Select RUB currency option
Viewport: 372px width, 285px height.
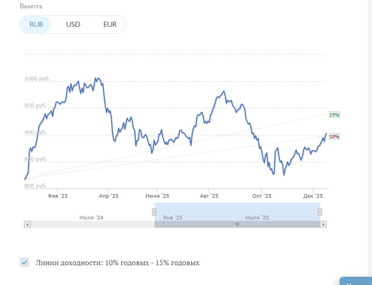pyautogui.click(x=36, y=25)
